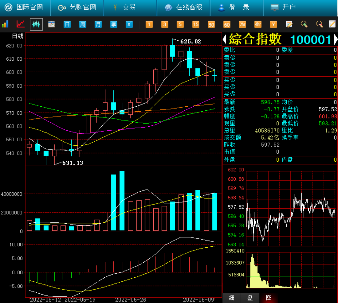Viewport: 338px width, 303px height.
Task: Open the notepad pencil icon
Action: [332, 24]
